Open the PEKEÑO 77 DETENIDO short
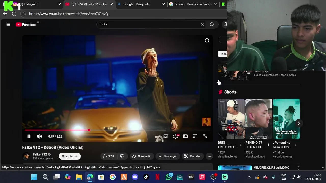This screenshot has height=183, width=326. pos(259,119)
